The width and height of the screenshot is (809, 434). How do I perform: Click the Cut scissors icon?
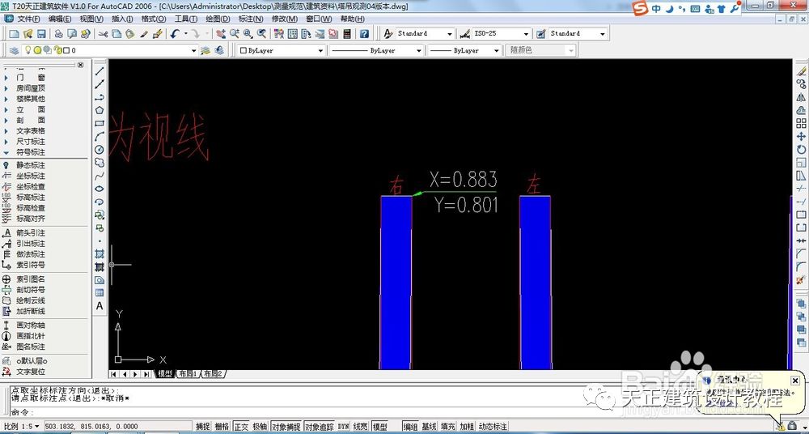point(104,33)
